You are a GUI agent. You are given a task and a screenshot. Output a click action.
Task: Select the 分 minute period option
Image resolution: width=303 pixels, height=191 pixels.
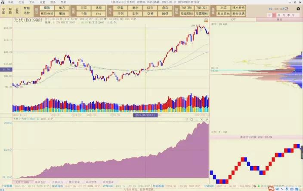point(270,15)
